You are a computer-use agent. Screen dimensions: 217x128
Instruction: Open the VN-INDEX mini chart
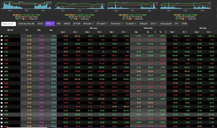(26, 6)
